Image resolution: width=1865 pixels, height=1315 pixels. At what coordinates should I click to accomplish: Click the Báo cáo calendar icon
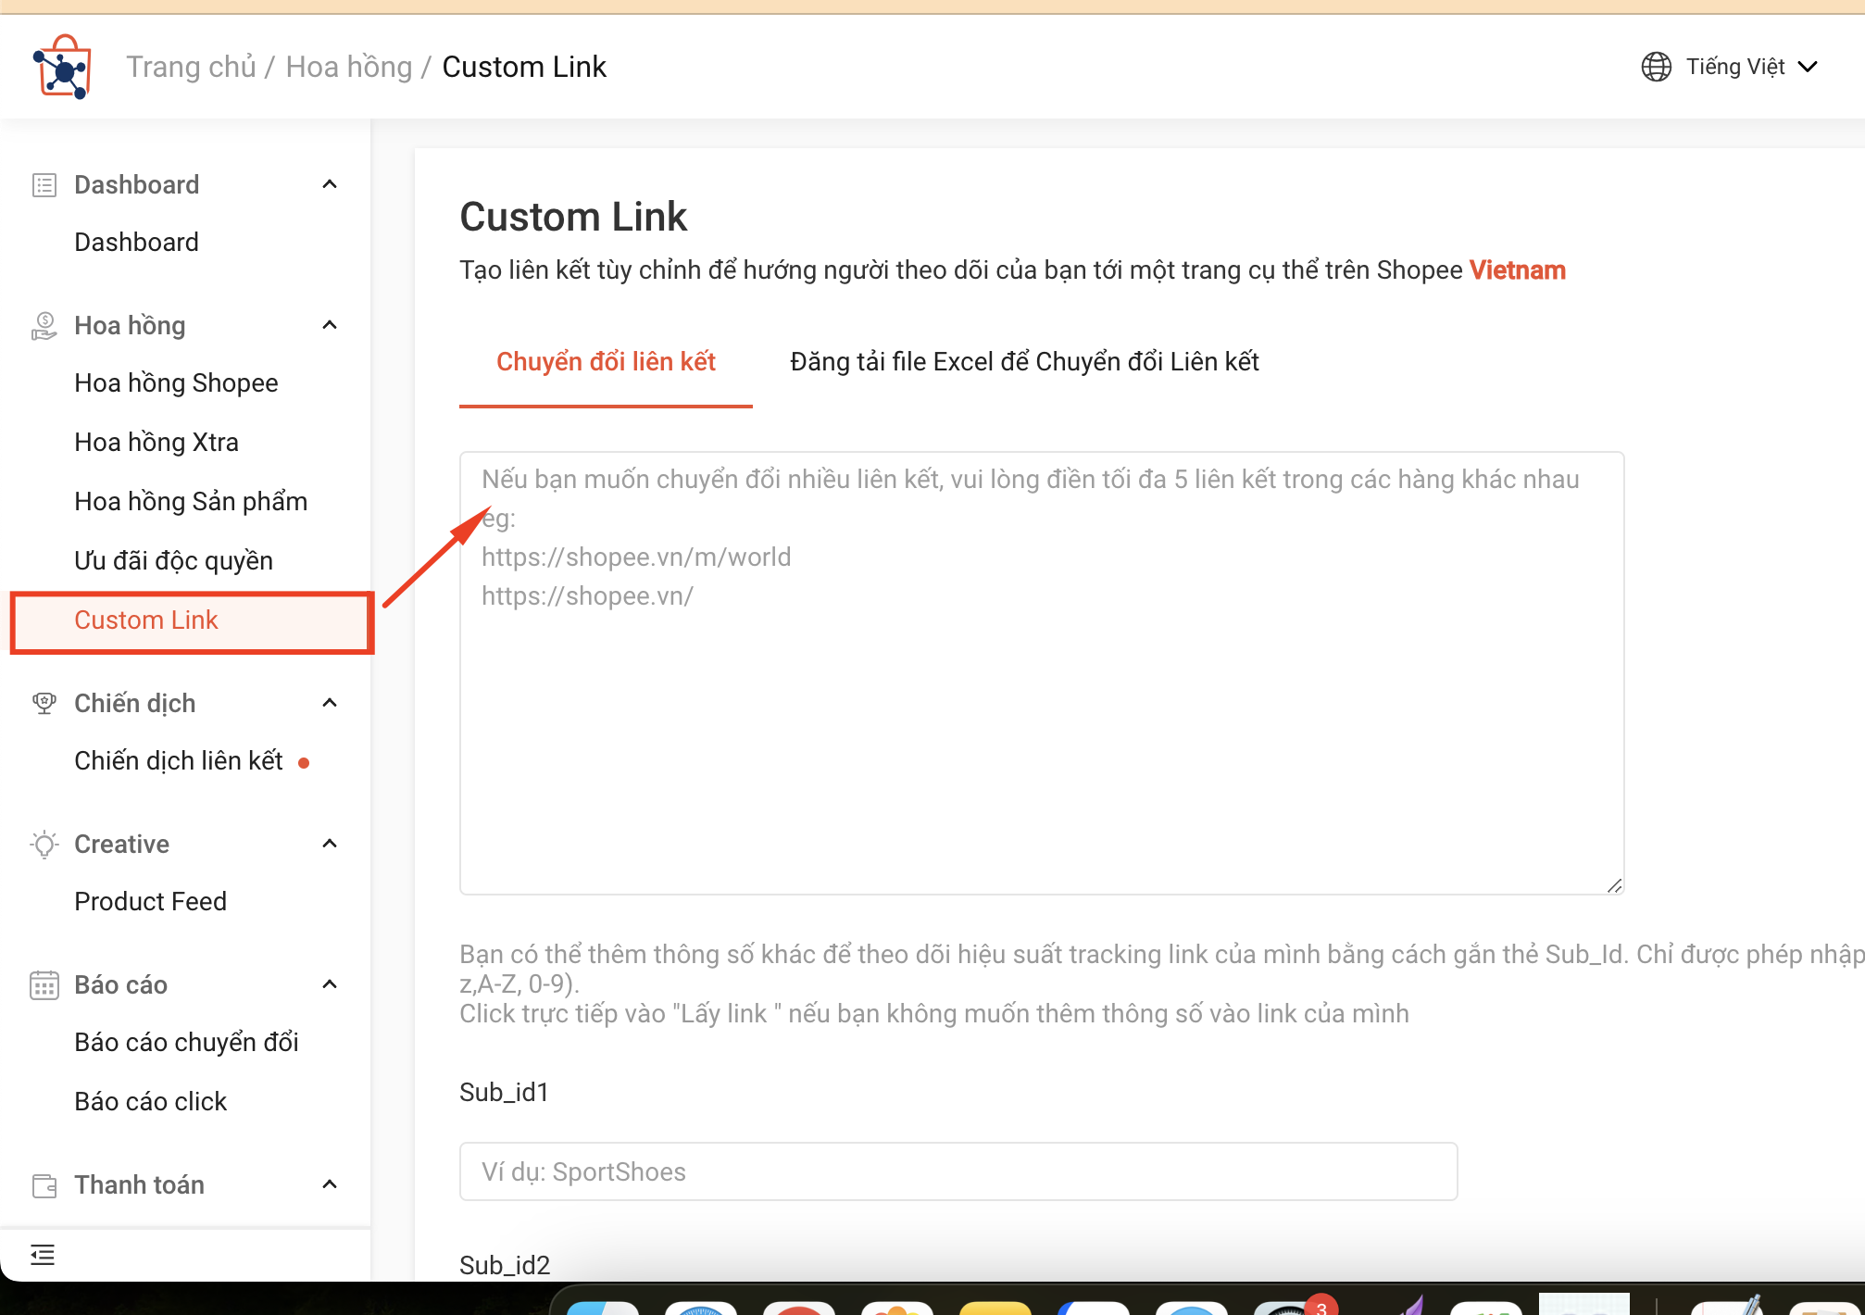(x=44, y=985)
